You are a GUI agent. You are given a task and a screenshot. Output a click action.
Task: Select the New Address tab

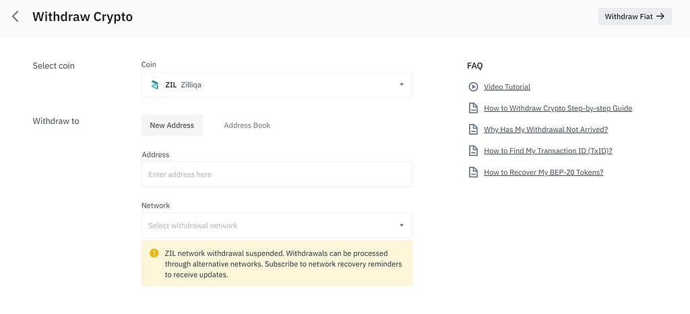[172, 125]
